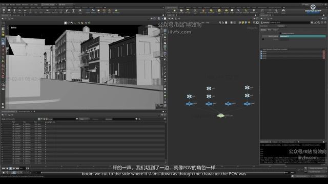The height and width of the screenshot is (184, 328).
Task: Open the second tab in parameter pane
Action: [269, 30]
